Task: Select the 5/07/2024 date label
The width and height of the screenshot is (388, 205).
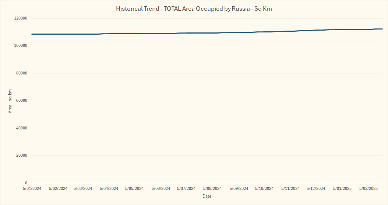Action: click(x=186, y=188)
